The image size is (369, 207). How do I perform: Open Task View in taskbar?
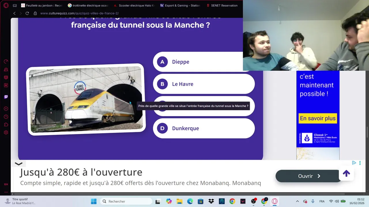(158, 201)
